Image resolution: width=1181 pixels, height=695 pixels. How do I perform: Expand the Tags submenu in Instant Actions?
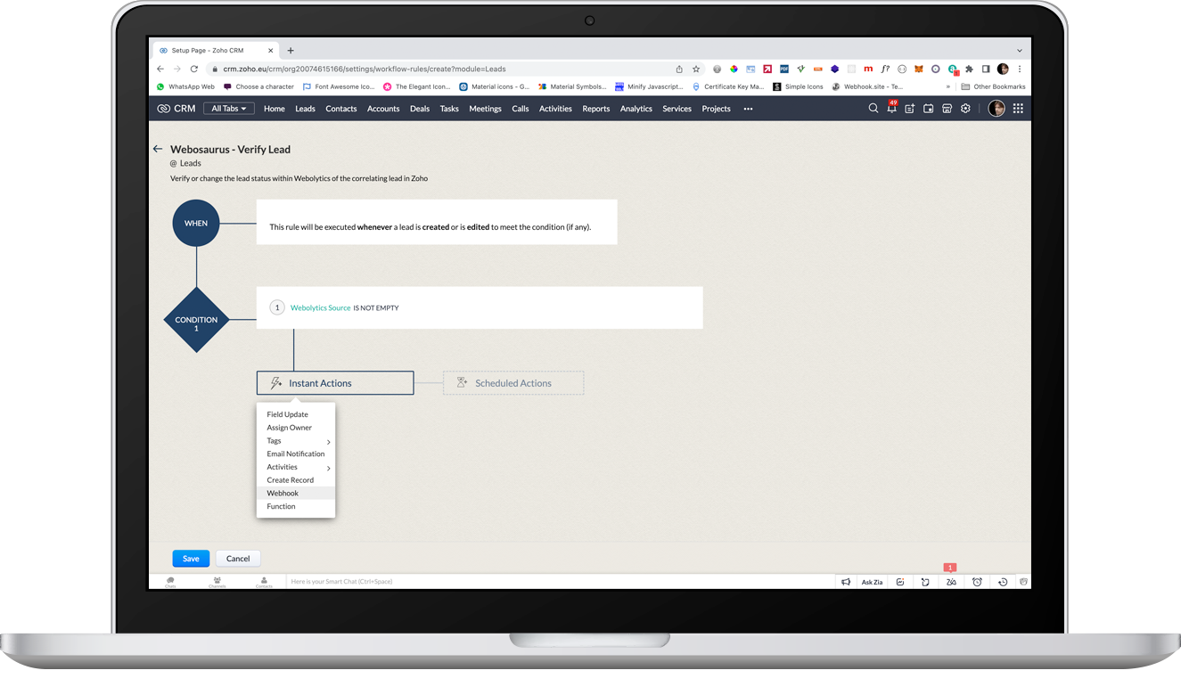pyautogui.click(x=295, y=440)
